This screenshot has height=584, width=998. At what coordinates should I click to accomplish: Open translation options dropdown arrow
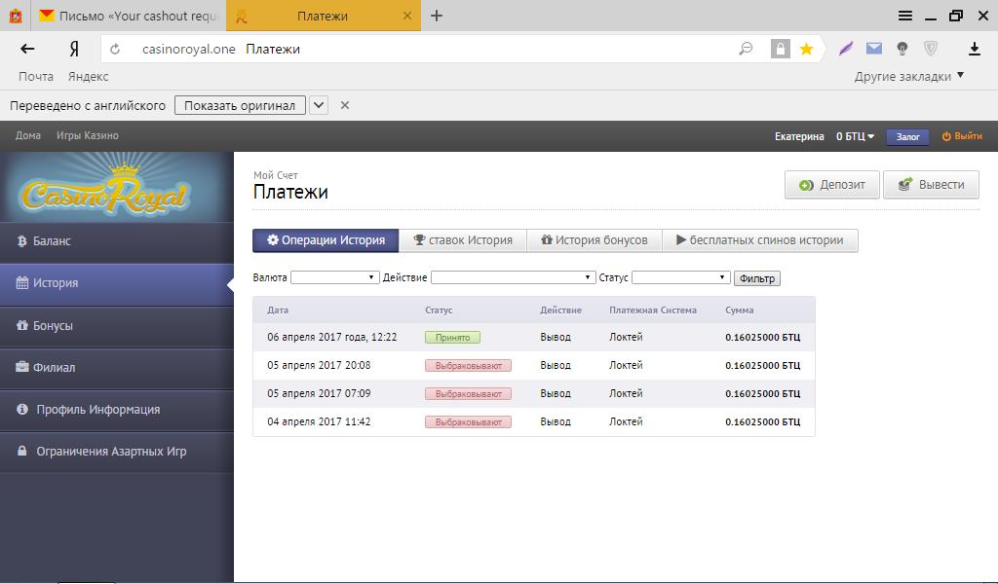(319, 105)
